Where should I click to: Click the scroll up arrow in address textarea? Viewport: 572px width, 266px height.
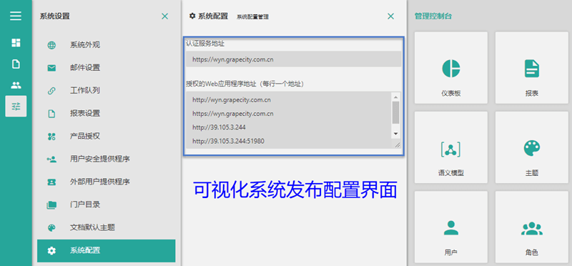pos(395,97)
